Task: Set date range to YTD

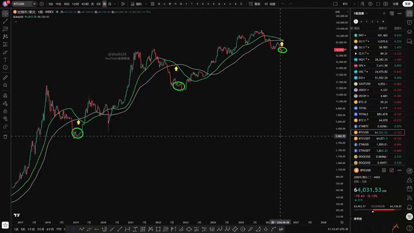Action: tap(59, 229)
